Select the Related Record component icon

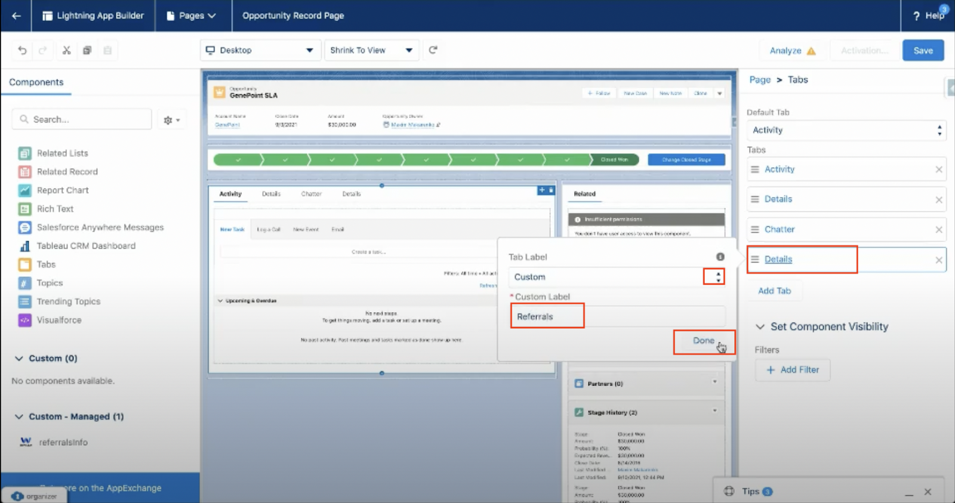[24, 172]
